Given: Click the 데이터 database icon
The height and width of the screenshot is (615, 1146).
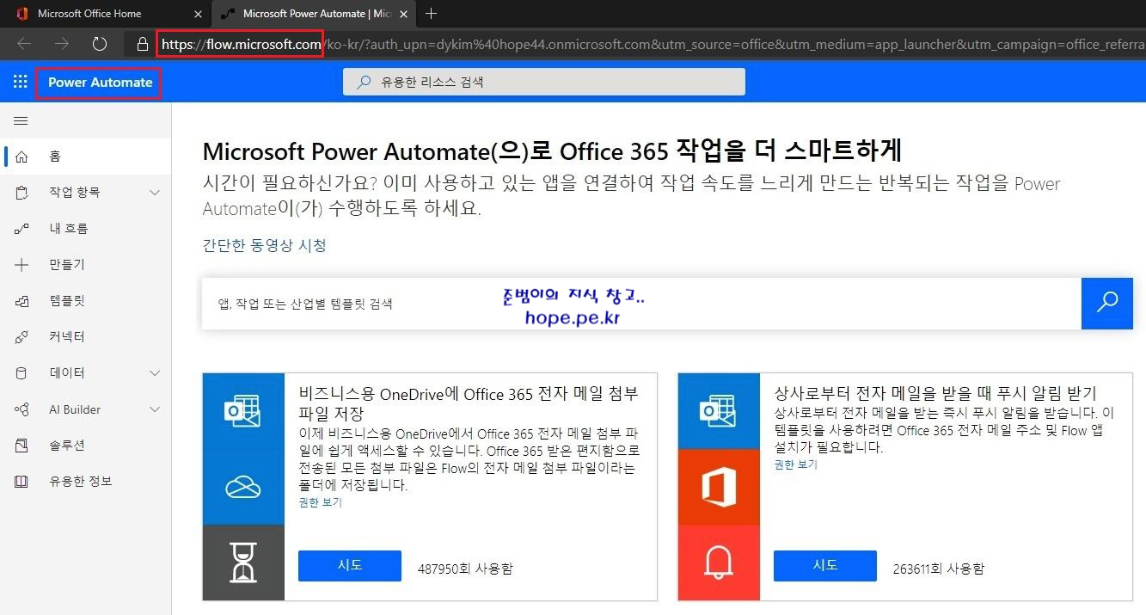Looking at the screenshot, I should point(22,373).
